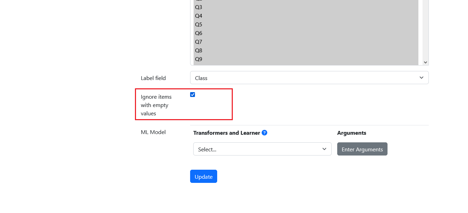
Task: Select Q7 in the field list
Action: pos(306,42)
